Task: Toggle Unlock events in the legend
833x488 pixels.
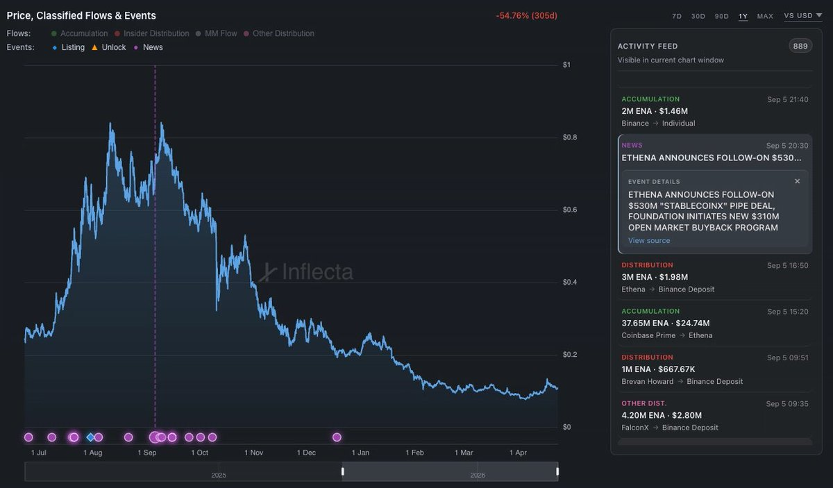Action: pos(109,47)
